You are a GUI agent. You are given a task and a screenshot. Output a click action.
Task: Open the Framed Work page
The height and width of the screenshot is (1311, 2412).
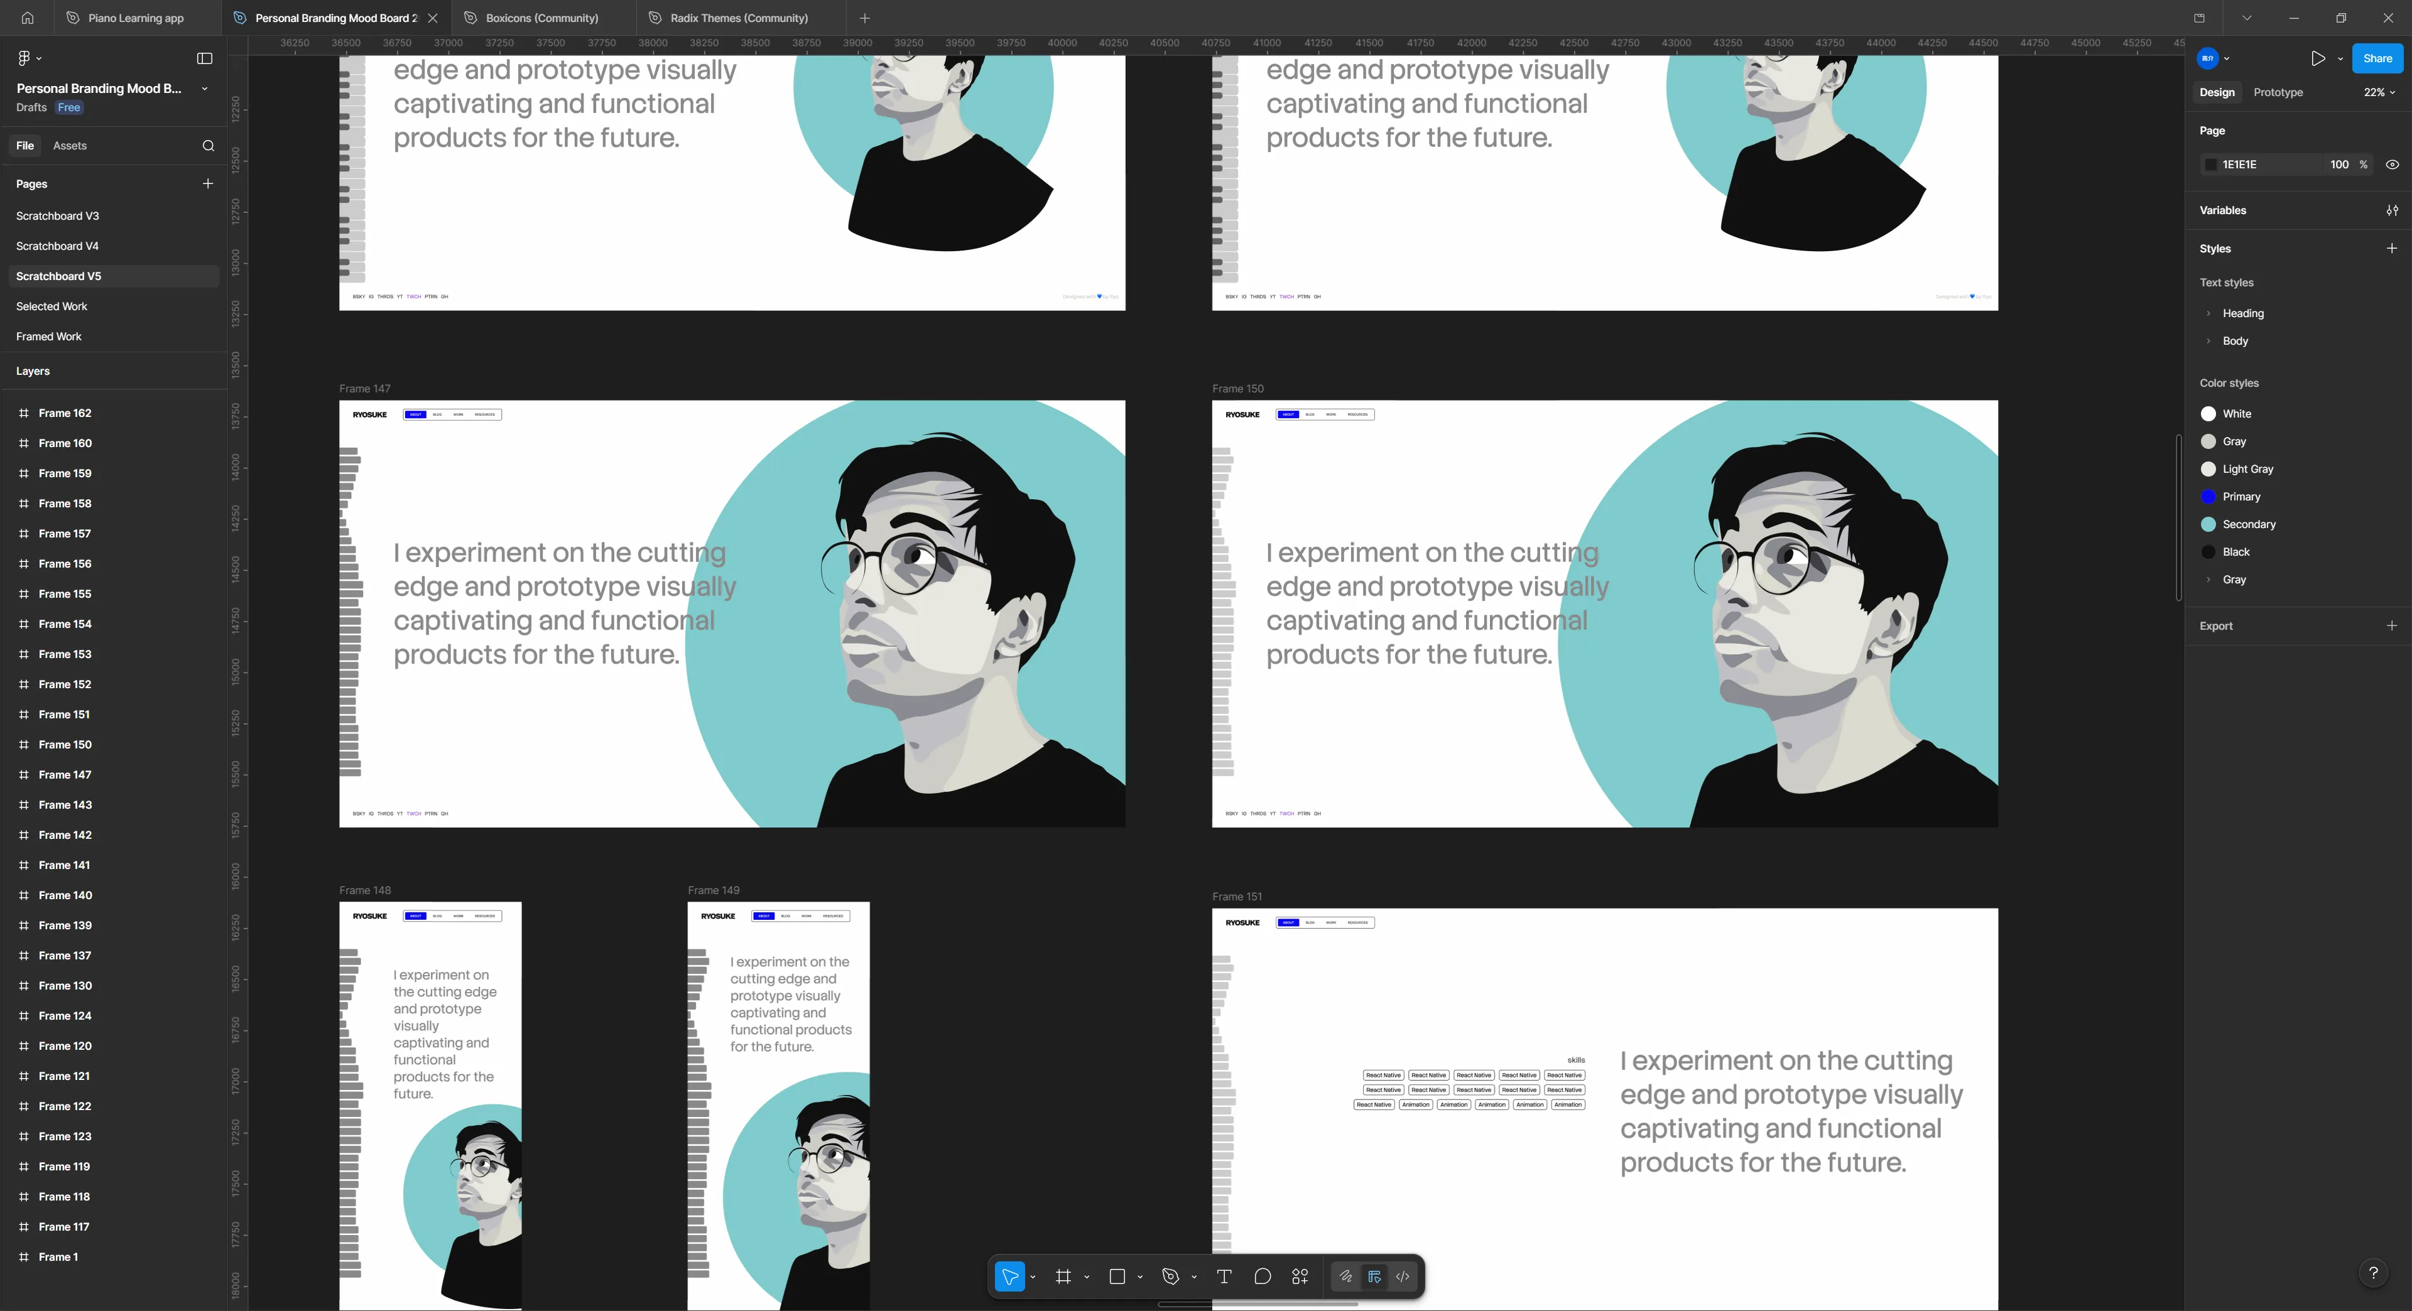48,336
